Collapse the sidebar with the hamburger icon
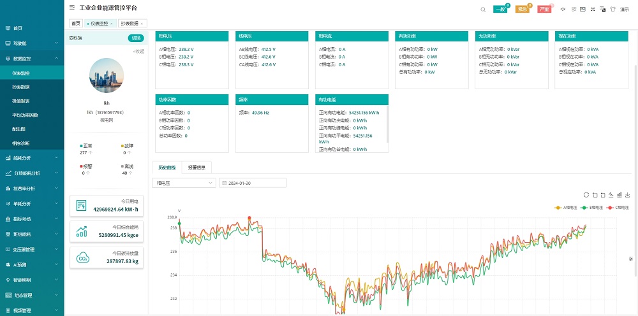 coord(71,8)
